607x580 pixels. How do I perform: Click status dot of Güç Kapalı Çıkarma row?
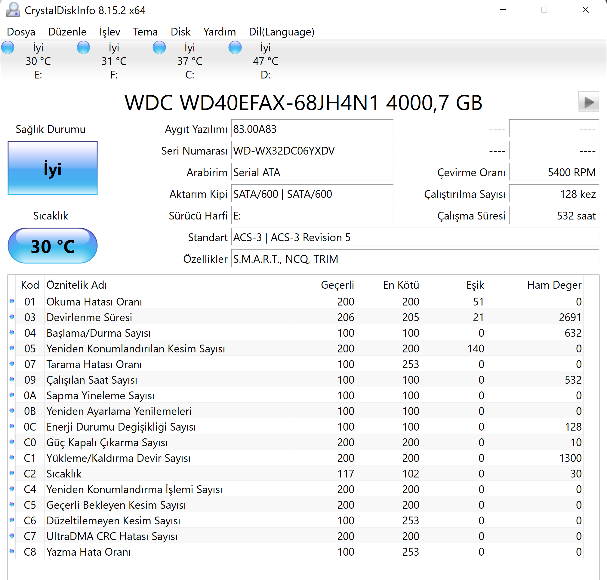coord(12,442)
